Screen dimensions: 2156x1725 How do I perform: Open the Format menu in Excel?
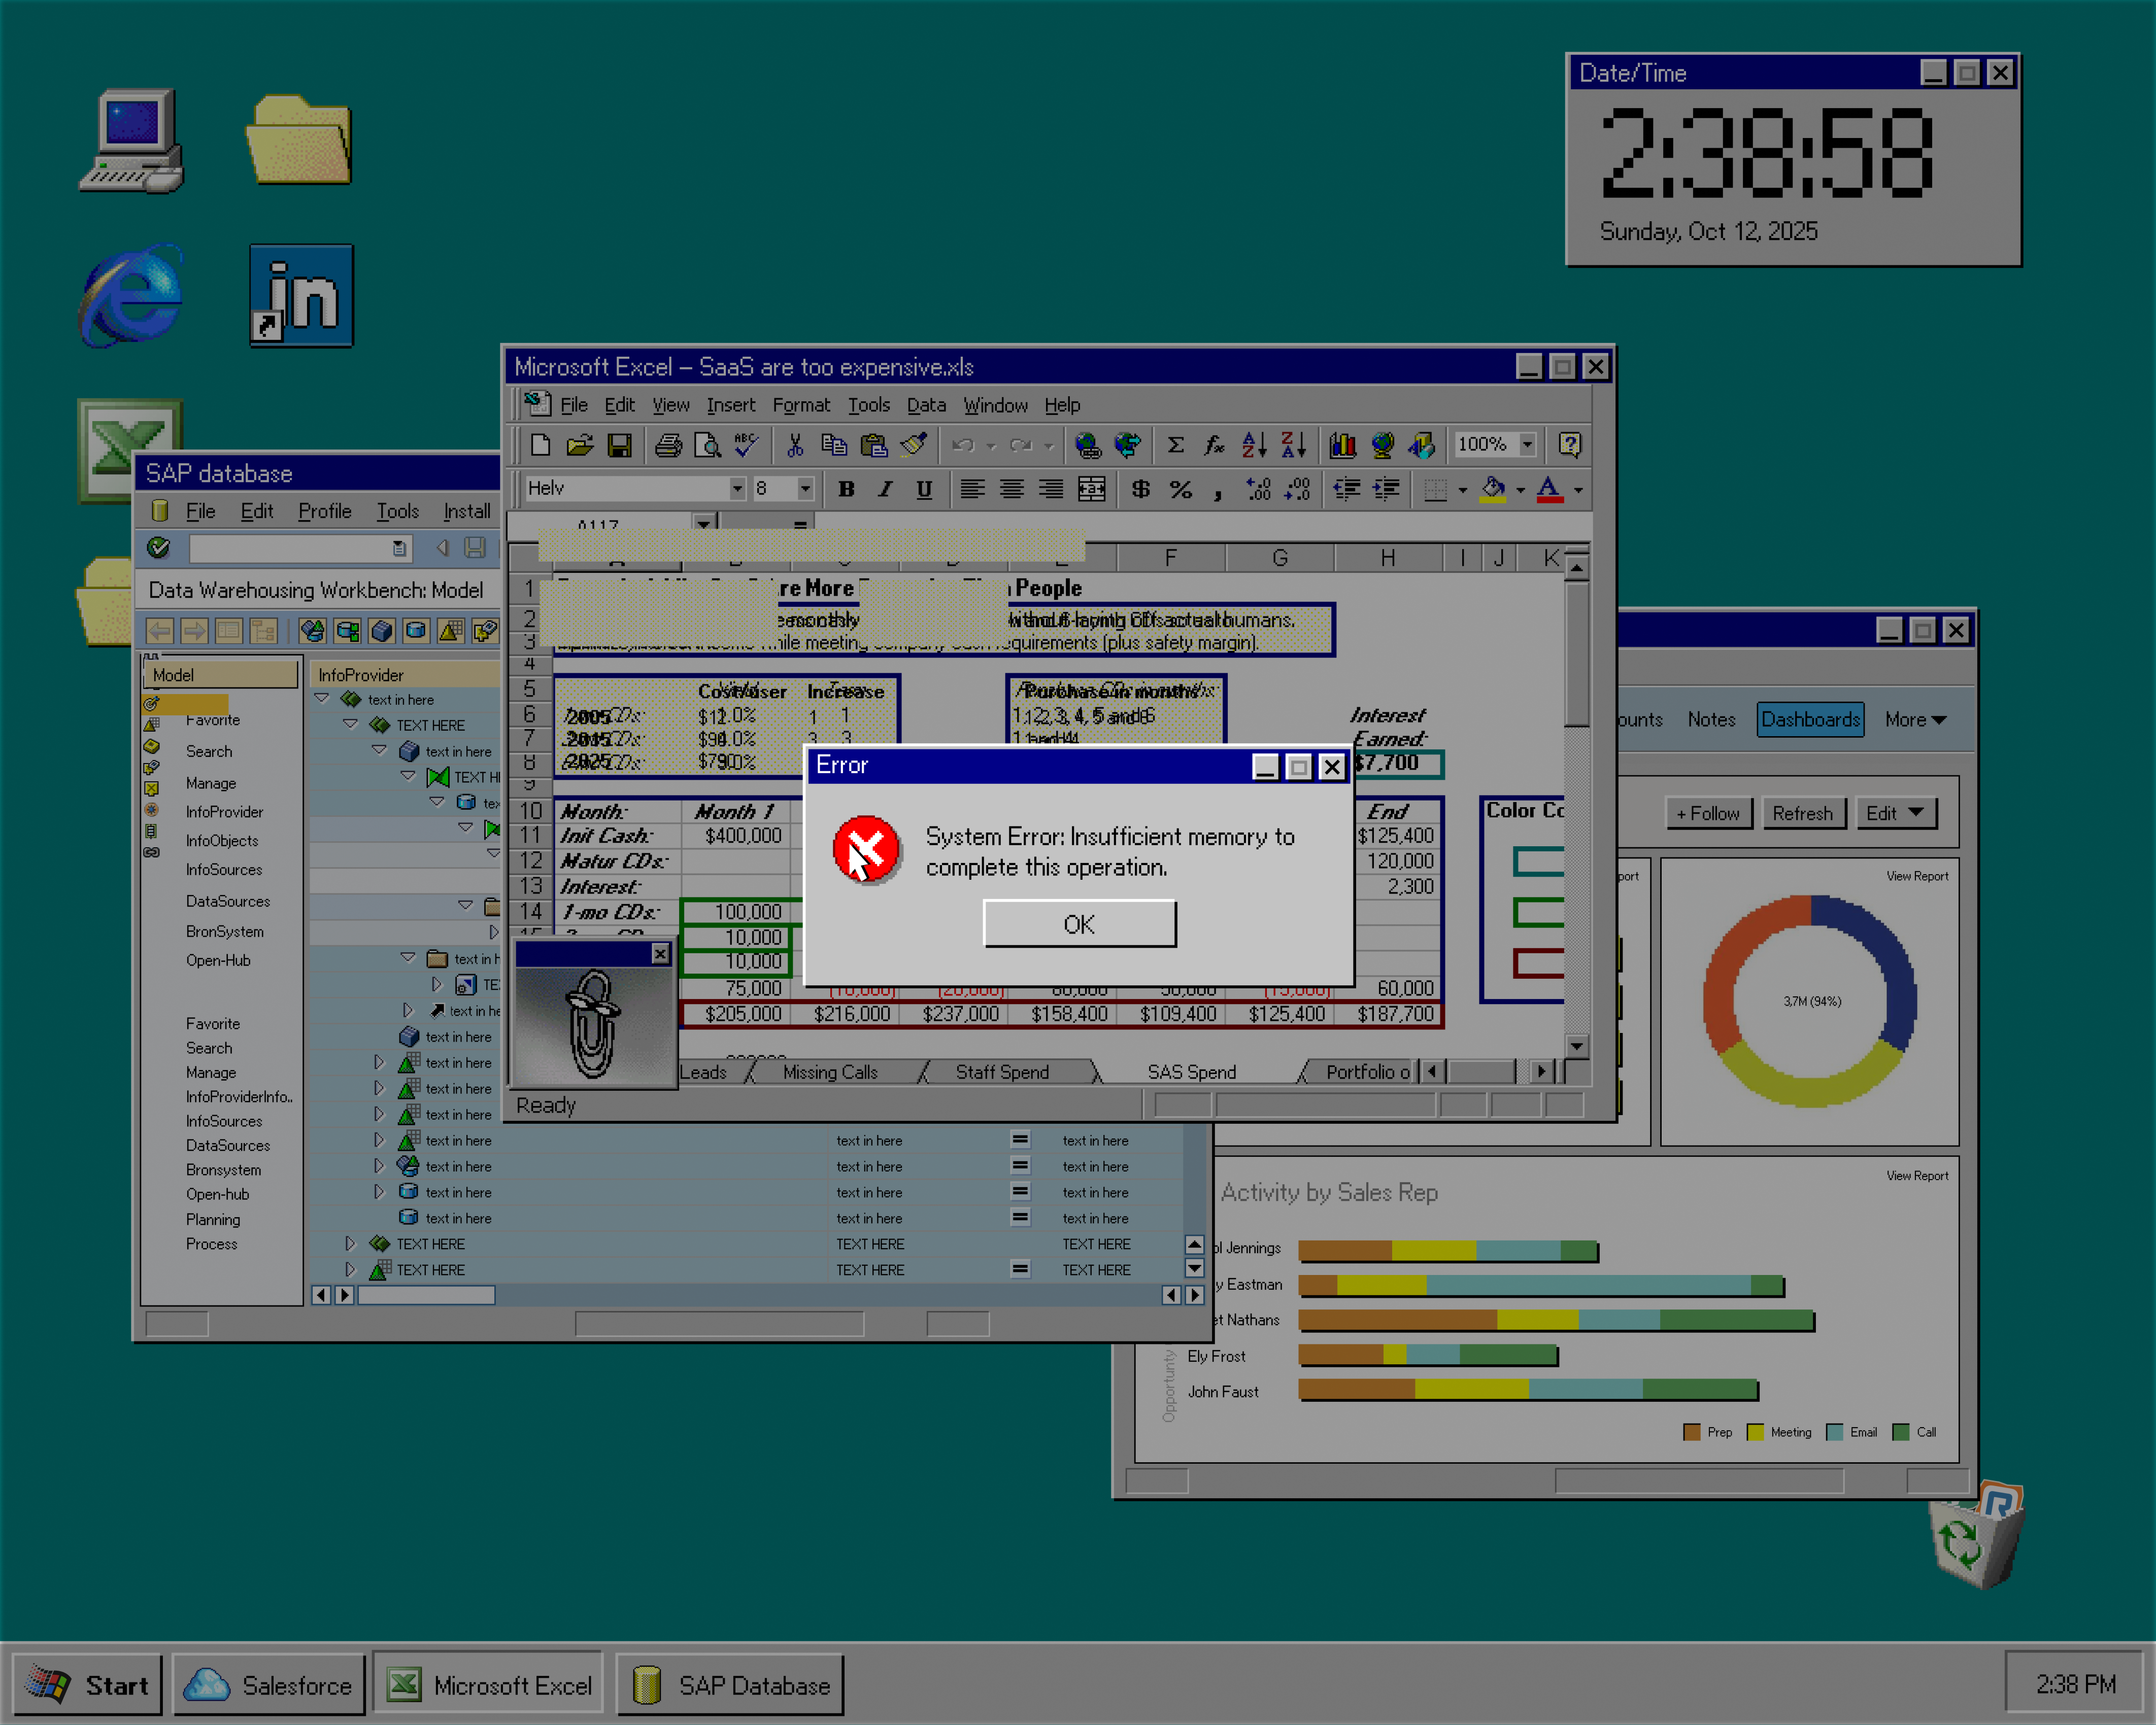pos(801,405)
